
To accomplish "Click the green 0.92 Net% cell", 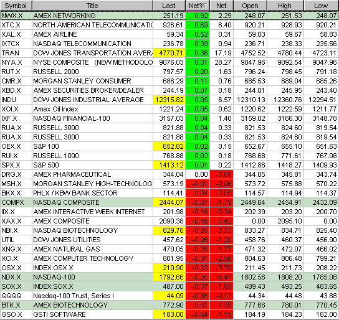I will 198,16.
